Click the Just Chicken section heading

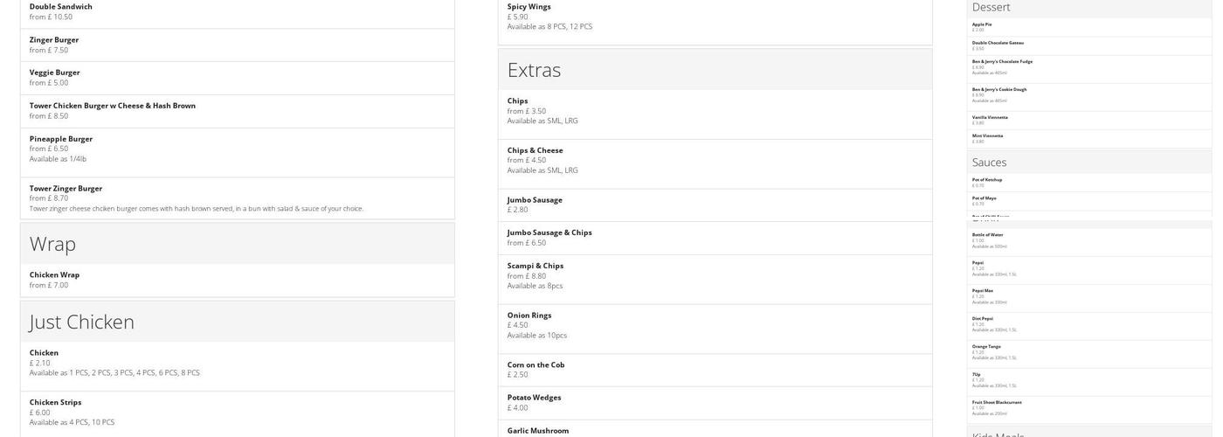[x=82, y=322]
